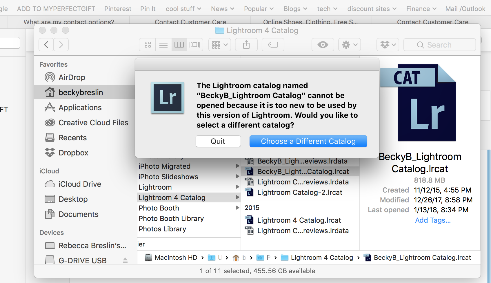
Task: Open the Action gear menu
Action: point(350,45)
